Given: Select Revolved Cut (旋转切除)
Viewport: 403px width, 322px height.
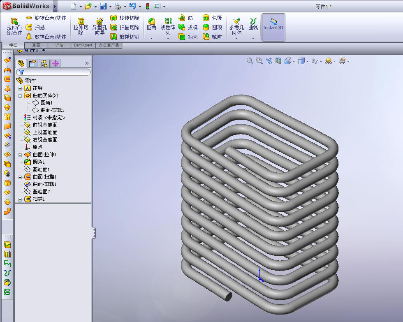Looking at the screenshot, I should [x=125, y=18].
